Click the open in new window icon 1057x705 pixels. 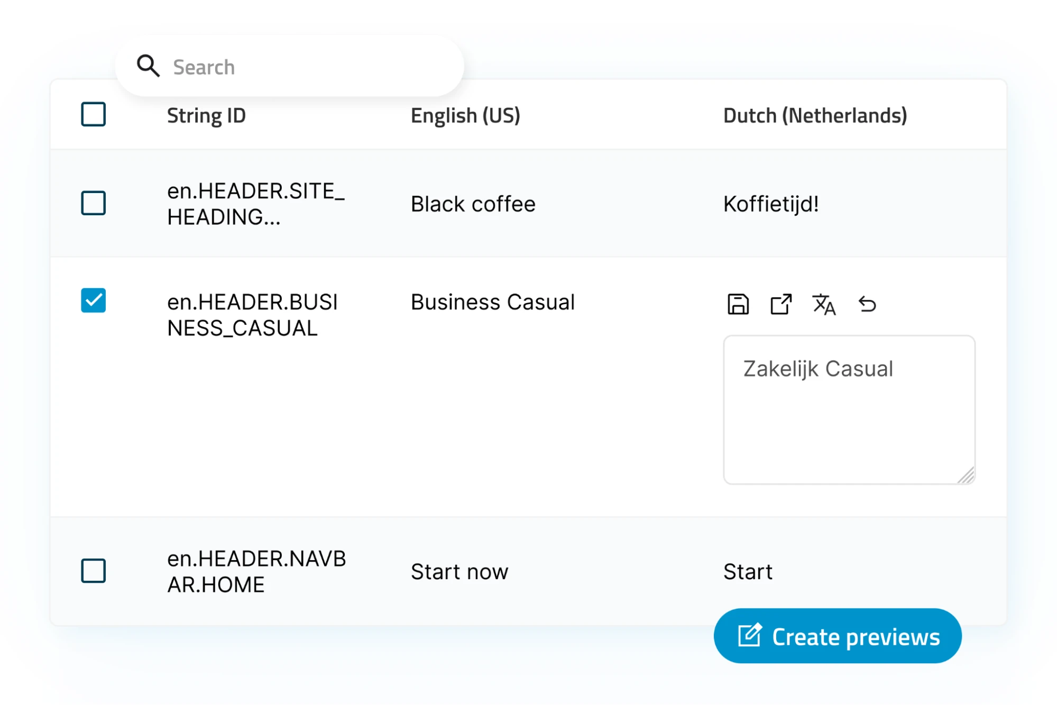click(780, 304)
